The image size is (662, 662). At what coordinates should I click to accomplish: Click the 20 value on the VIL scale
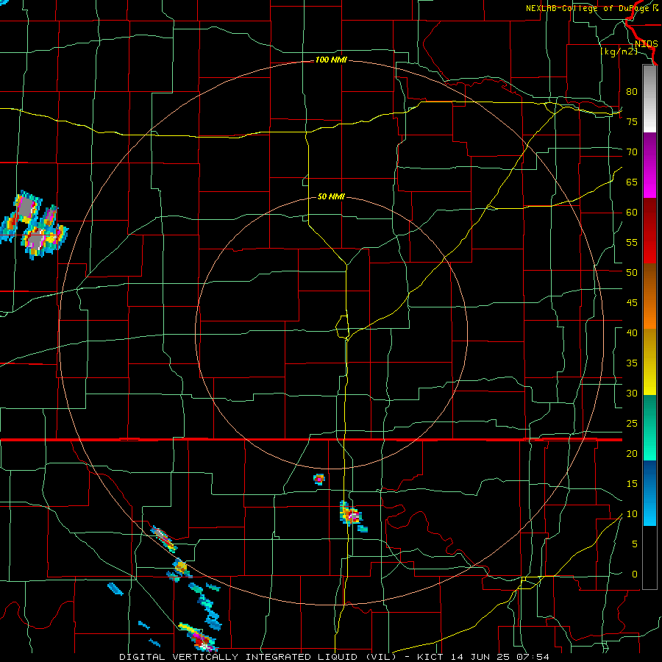tap(632, 454)
